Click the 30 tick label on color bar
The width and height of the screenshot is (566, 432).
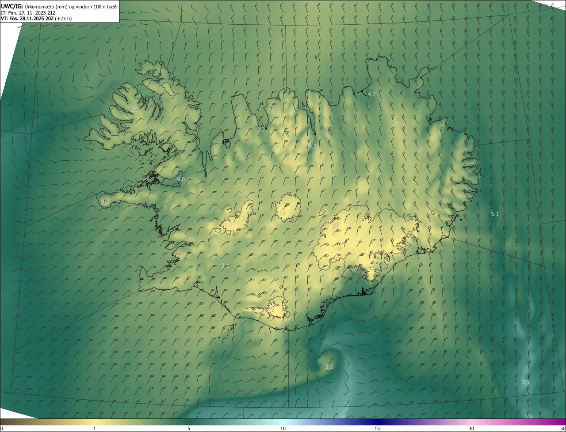pyautogui.click(x=471, y=428)
